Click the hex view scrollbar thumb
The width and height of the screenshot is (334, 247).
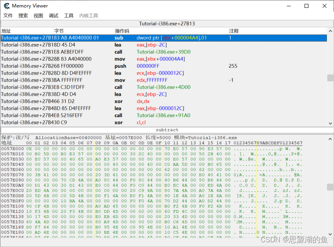pyautogui.click(x=330, y=187)
